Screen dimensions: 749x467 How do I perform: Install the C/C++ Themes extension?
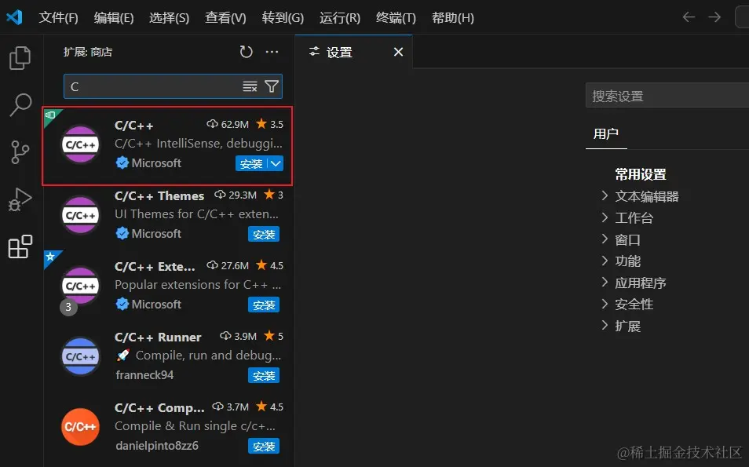coord(264,234)
